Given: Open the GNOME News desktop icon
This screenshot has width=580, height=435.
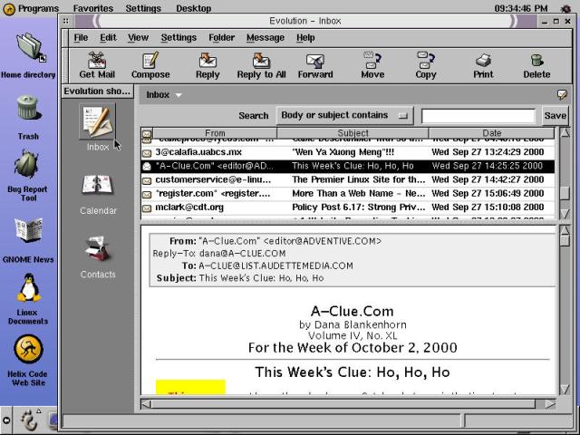Looking at the screenshot, I should point(28,237).
